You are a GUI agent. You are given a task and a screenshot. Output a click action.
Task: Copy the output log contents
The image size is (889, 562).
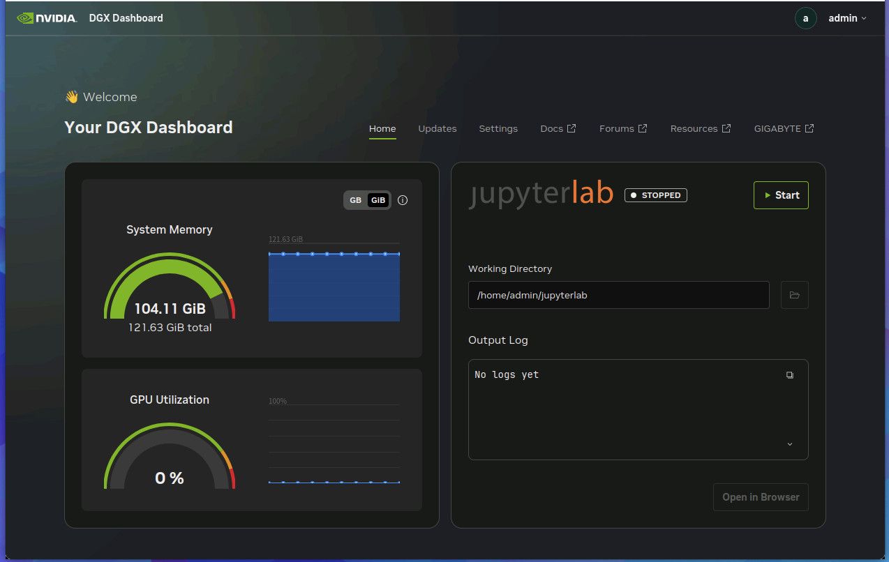pyautogui.click(x=790, y=375)
